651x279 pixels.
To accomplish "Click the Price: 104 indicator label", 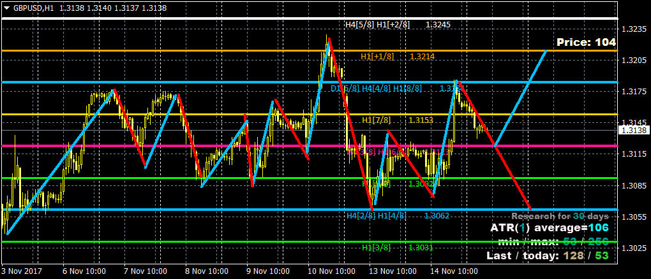I will pos(587,42).
